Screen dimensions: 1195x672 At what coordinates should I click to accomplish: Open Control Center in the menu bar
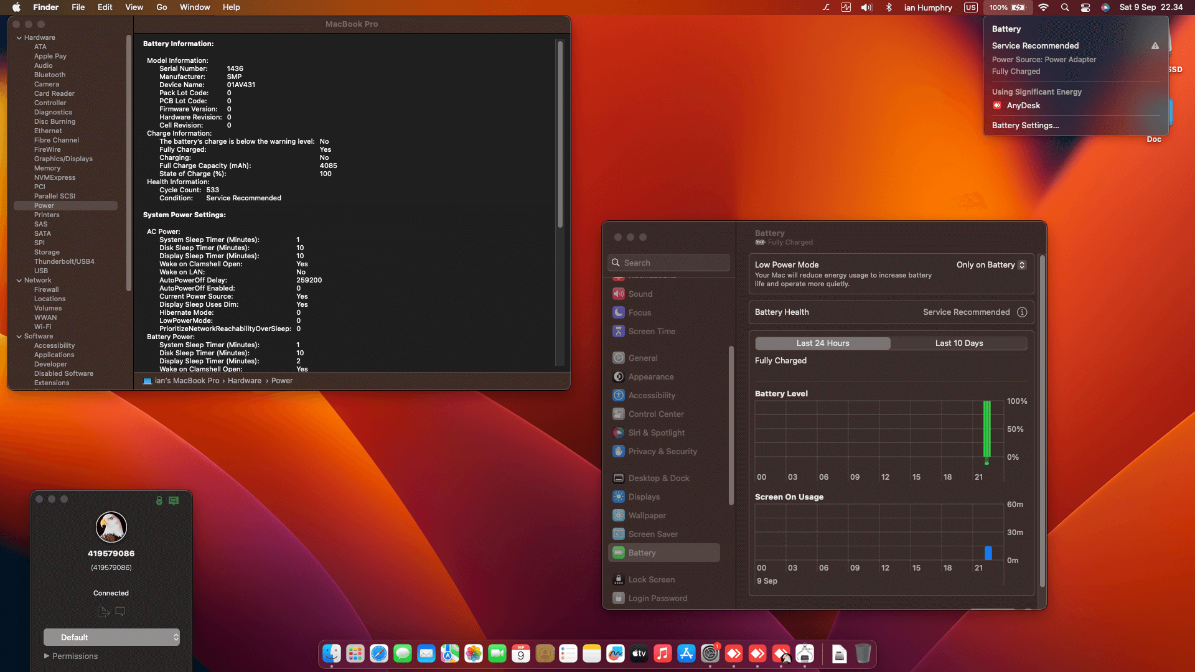pos(1085,7)
